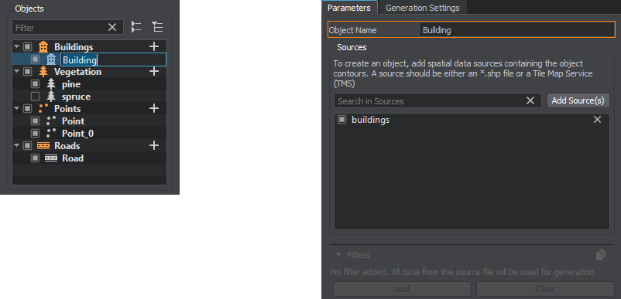Remove the buildings source with X

pyautogui.click(x=597, y=120)
